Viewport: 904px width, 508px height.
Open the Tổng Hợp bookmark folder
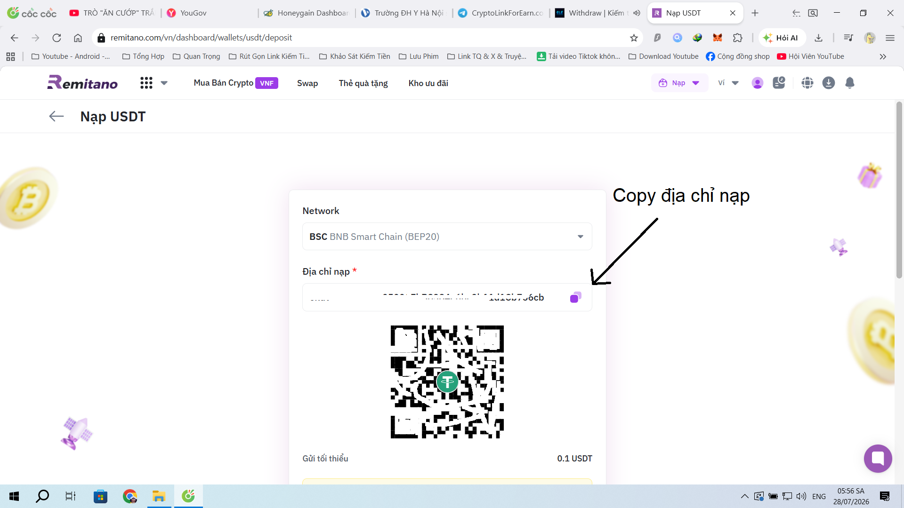pyautogui.click(x=143, y=56)
